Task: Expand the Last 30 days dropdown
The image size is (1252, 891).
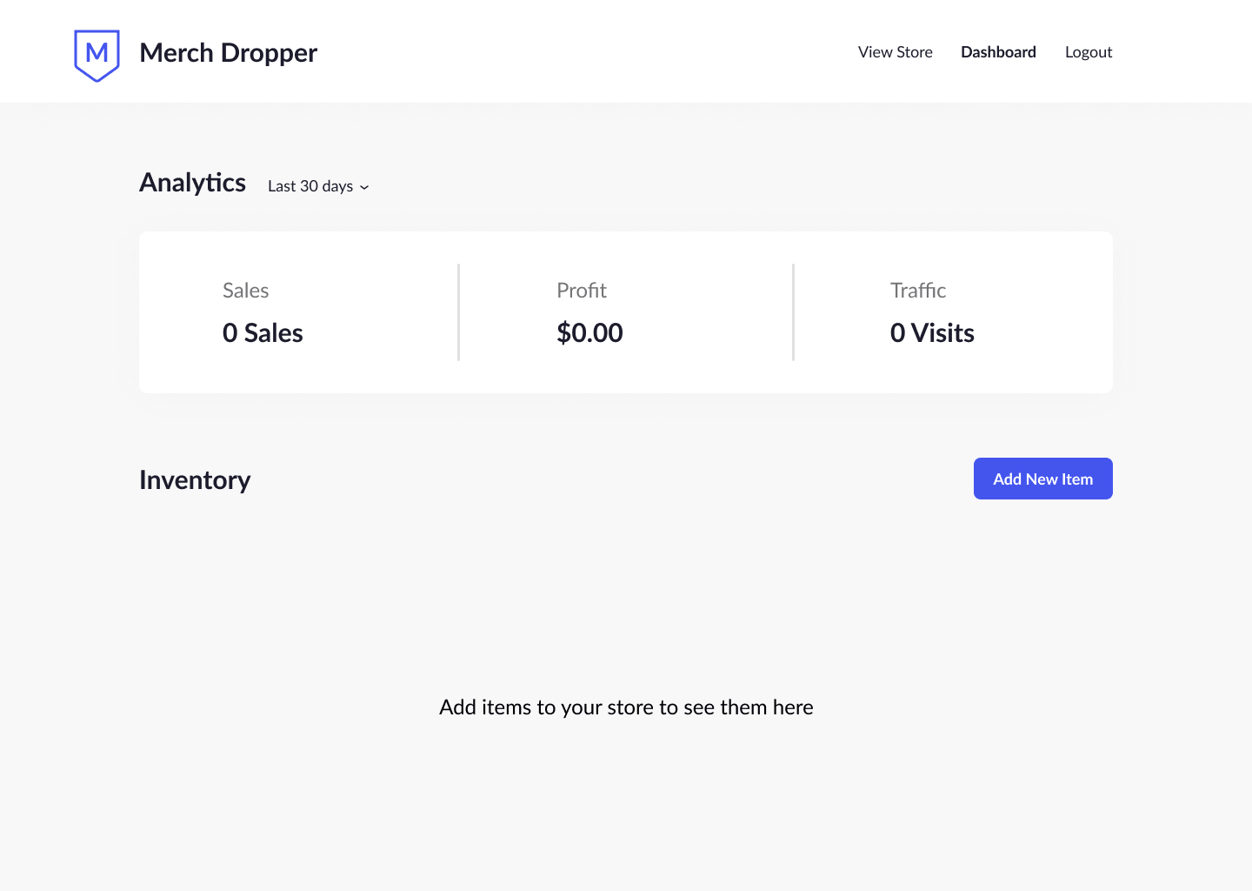Action: 318,186
